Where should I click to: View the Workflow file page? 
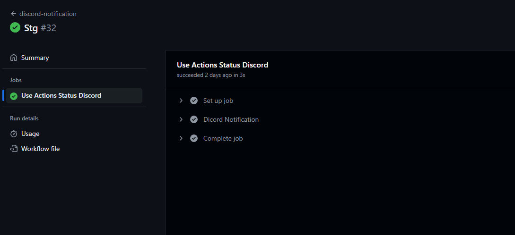[x=74, y=149]
